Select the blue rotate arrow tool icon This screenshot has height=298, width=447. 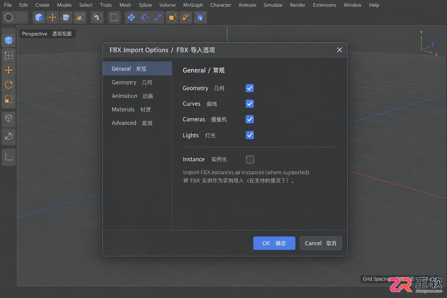(x=145, y=17)
